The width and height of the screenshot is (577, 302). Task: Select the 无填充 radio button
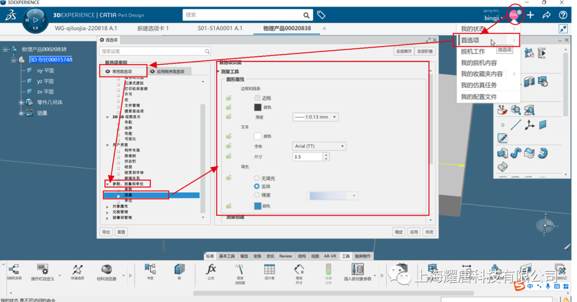pyautogui.click(x=257, y=178)
